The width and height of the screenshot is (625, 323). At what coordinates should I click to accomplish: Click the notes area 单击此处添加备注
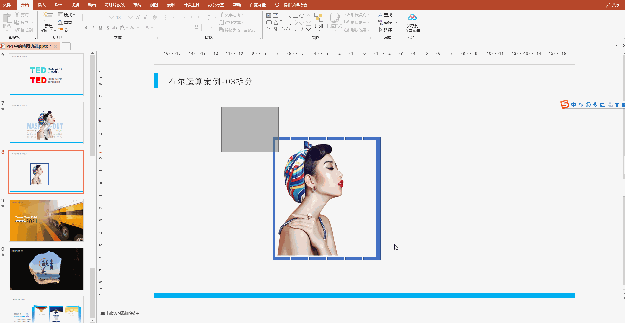click(120, 313)
